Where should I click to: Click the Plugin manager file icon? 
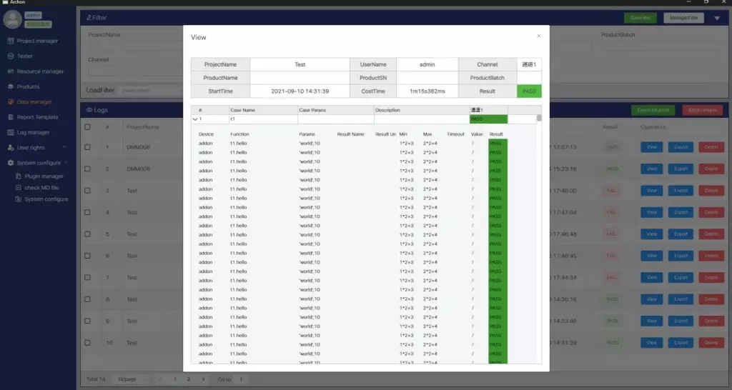[19, 176]
